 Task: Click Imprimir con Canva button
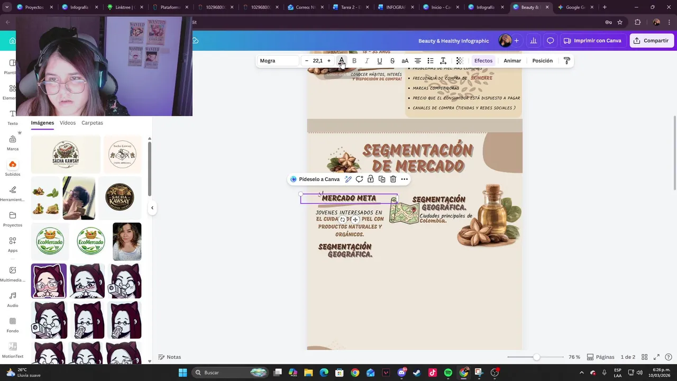[592, 41]
